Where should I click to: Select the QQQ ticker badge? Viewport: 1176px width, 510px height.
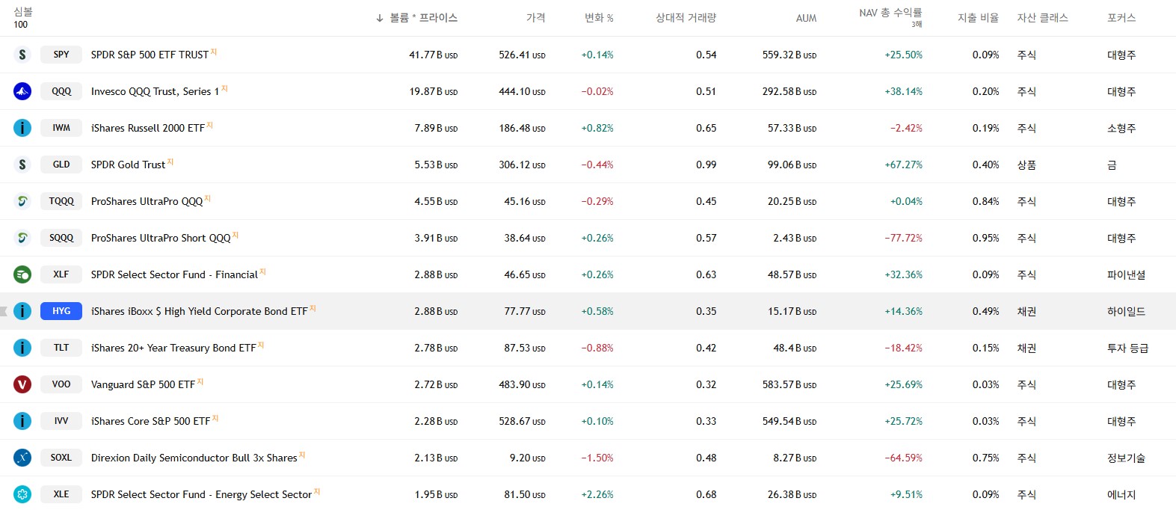point(61,91)
